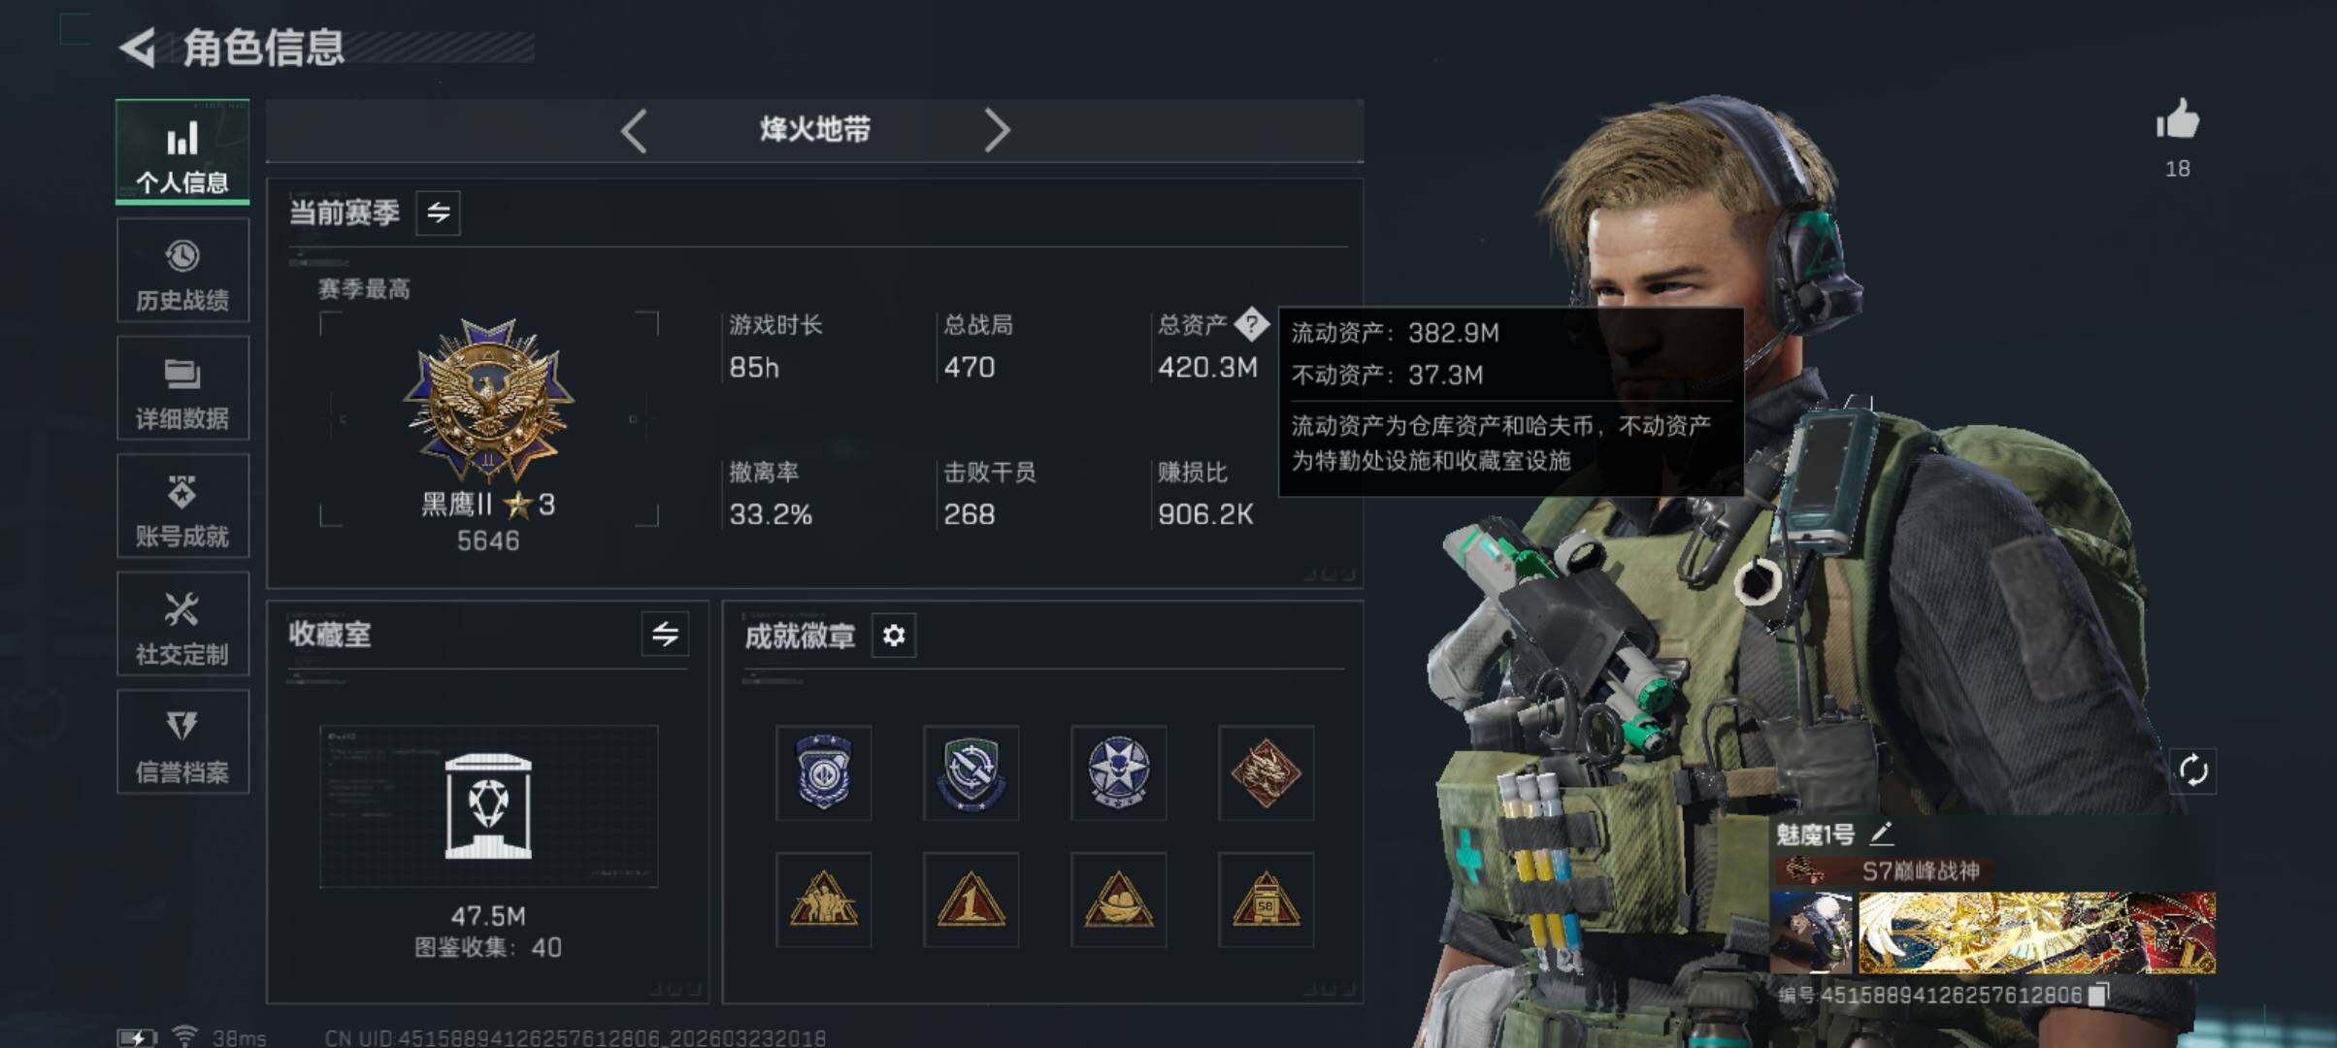This screenshot has height=1048, width=2337.
Task: Click the 黑鹰II rank medal emblem
Action: (489, 400)
